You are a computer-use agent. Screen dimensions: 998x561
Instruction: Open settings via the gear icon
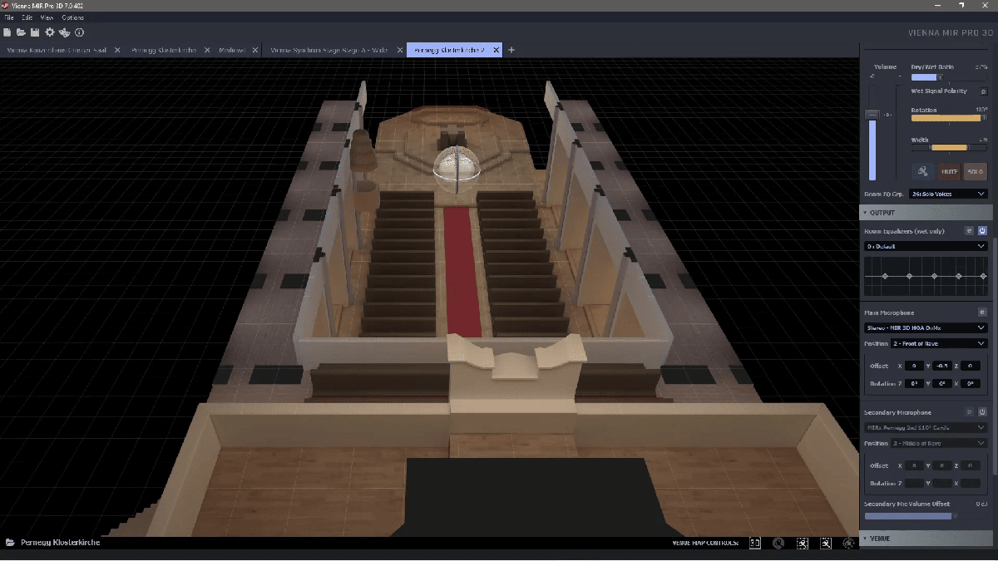coord(50,32)
